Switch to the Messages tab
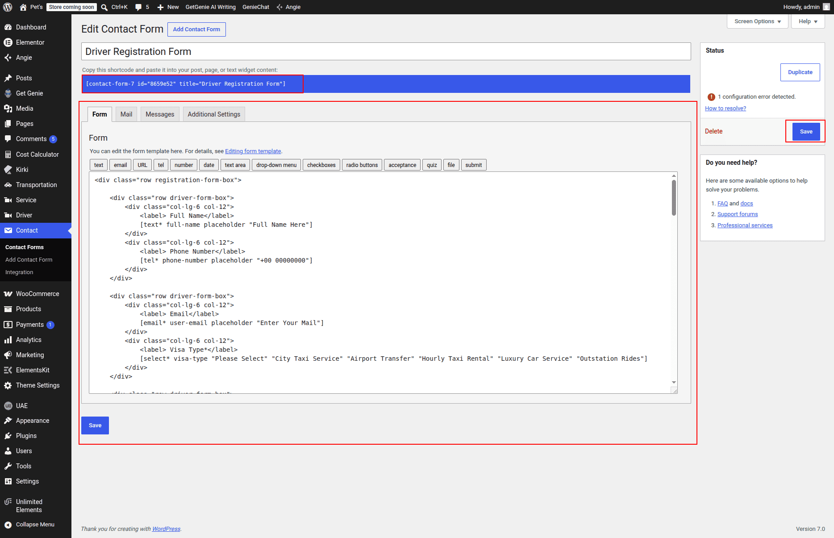The image size is (834, 538). point(160,114)
